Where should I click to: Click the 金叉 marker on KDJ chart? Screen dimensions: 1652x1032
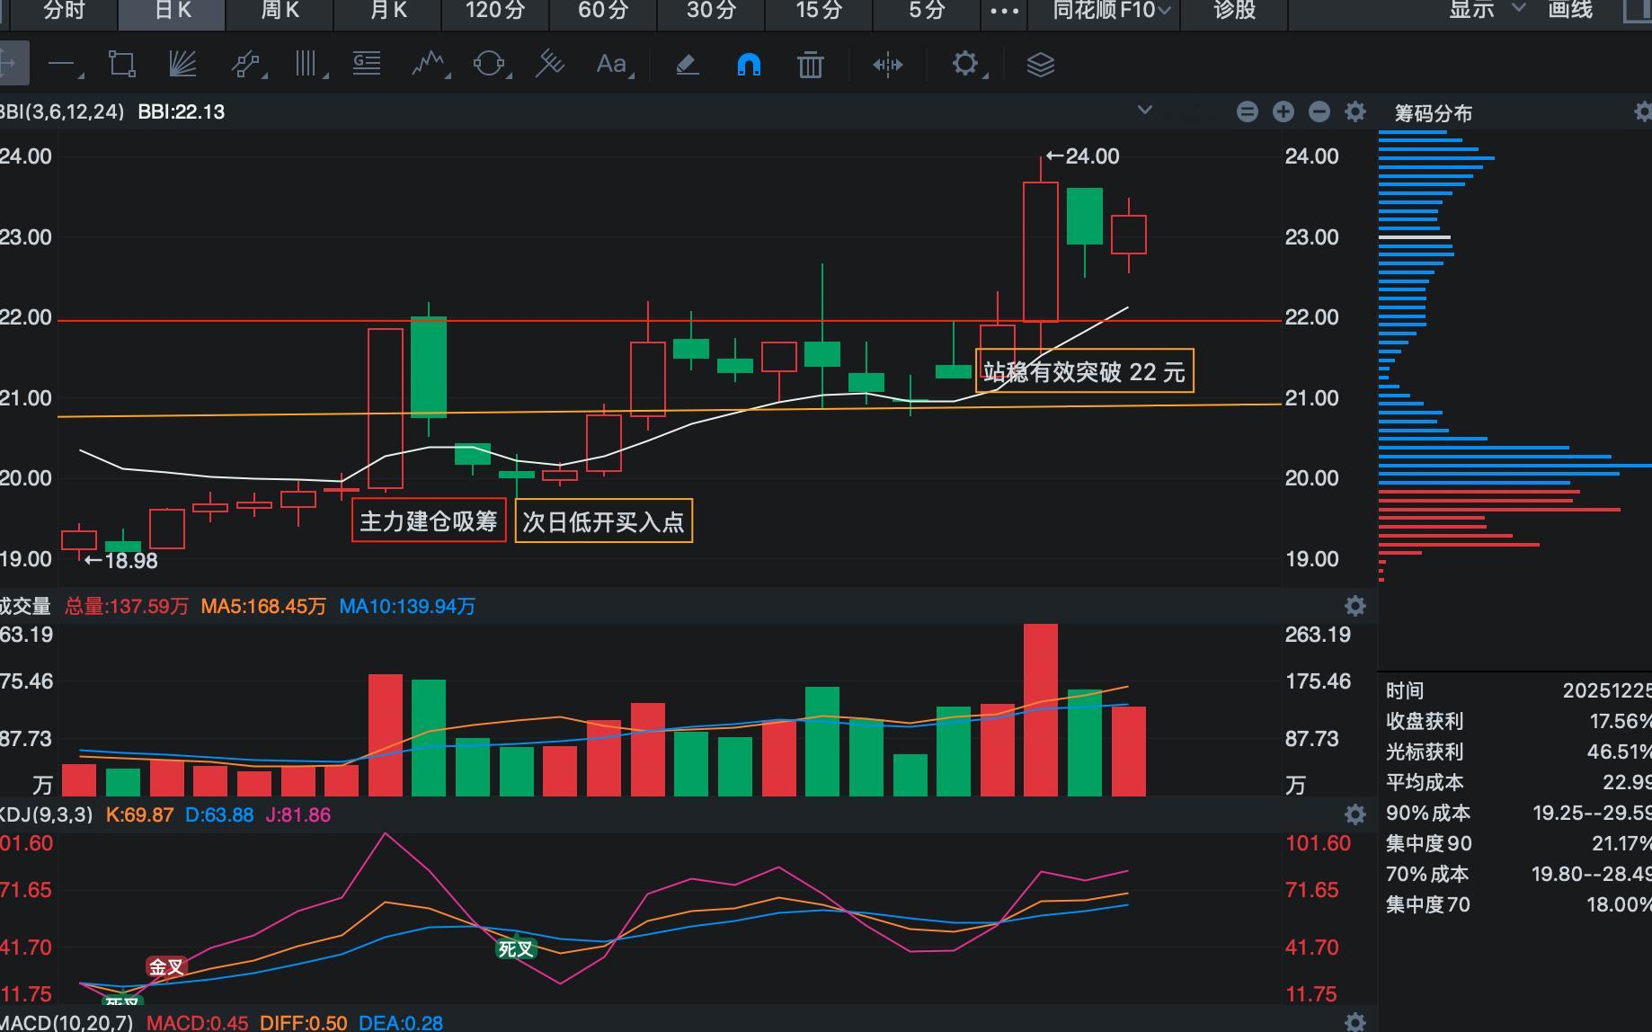166,966
